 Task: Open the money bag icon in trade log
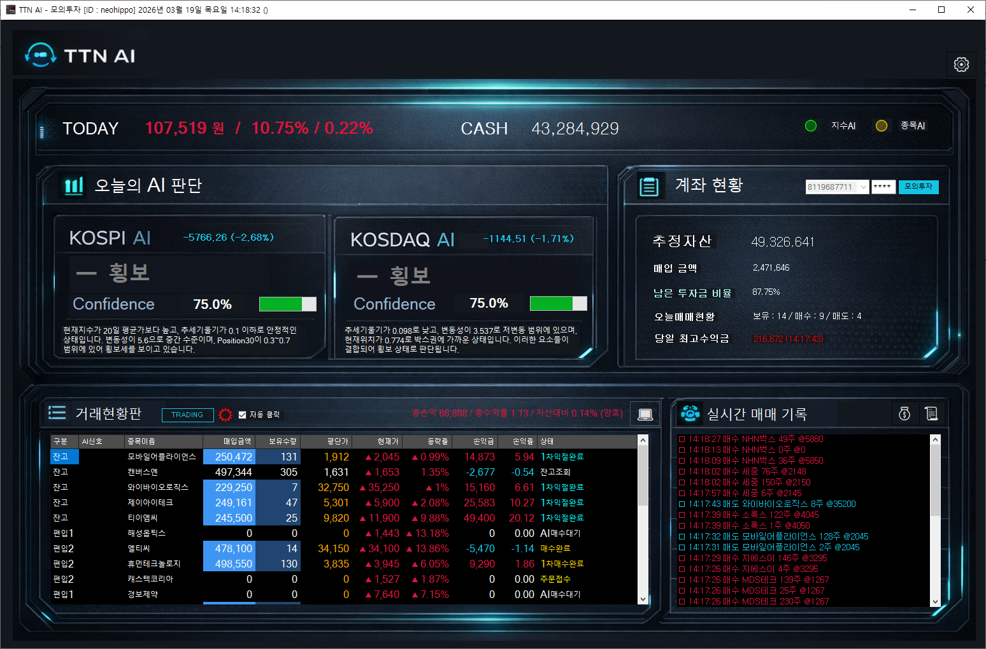point(904,414)
